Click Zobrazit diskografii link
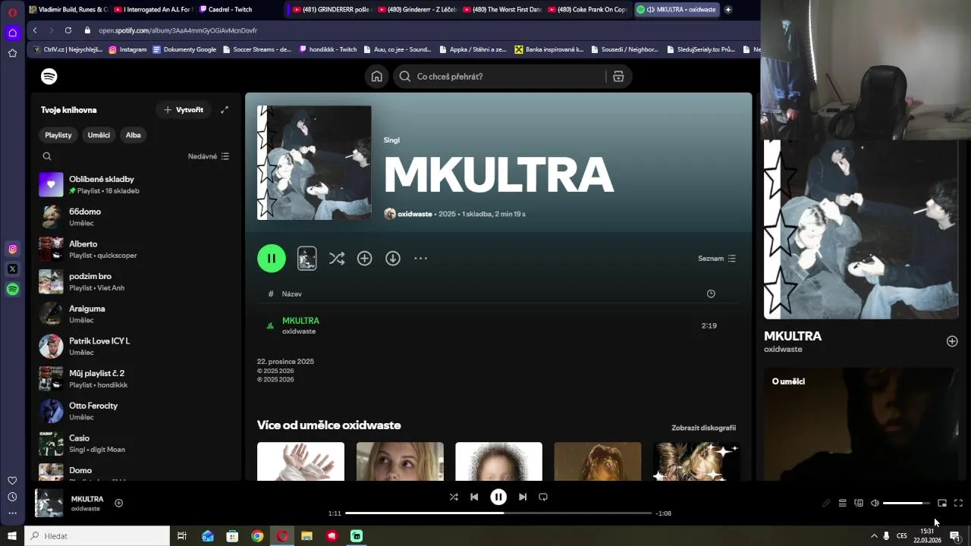Viewport: 971px width, 546px height. [703, 428]
